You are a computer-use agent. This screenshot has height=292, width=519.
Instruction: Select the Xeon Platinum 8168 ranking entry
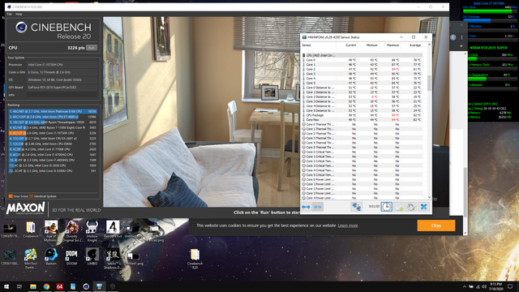click(53, 112)
